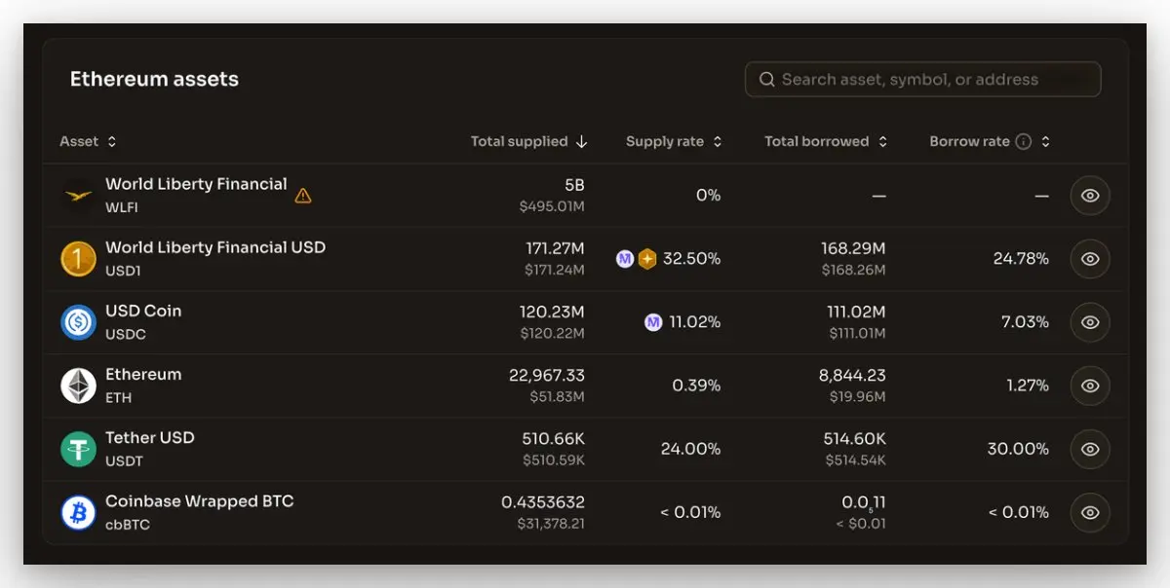The height and width of the screenshot is (588, 1170).
Task: Sort by the Asset column
Action: (88, 141)
